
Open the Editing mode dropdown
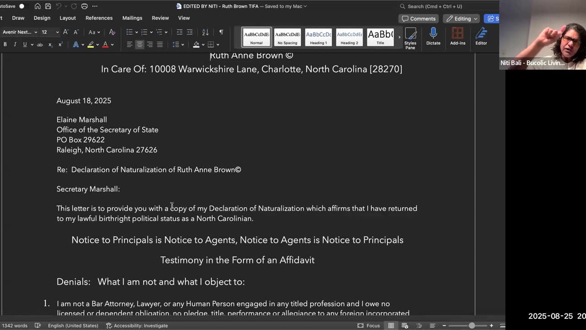coord(461,19)
